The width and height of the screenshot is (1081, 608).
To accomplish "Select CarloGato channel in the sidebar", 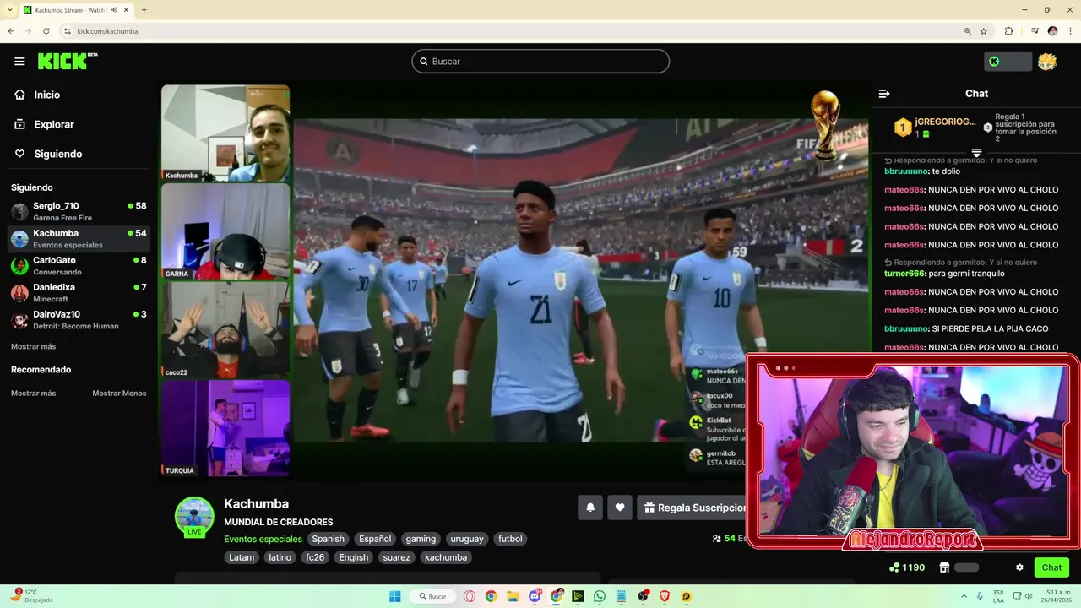I will point(79,265).
